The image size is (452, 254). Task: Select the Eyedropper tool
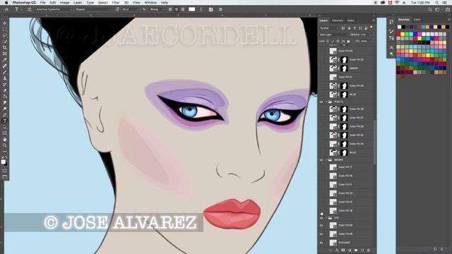pos(5,59)
